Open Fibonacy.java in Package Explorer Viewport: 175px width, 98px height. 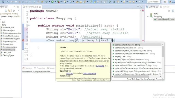click(9, 30)
